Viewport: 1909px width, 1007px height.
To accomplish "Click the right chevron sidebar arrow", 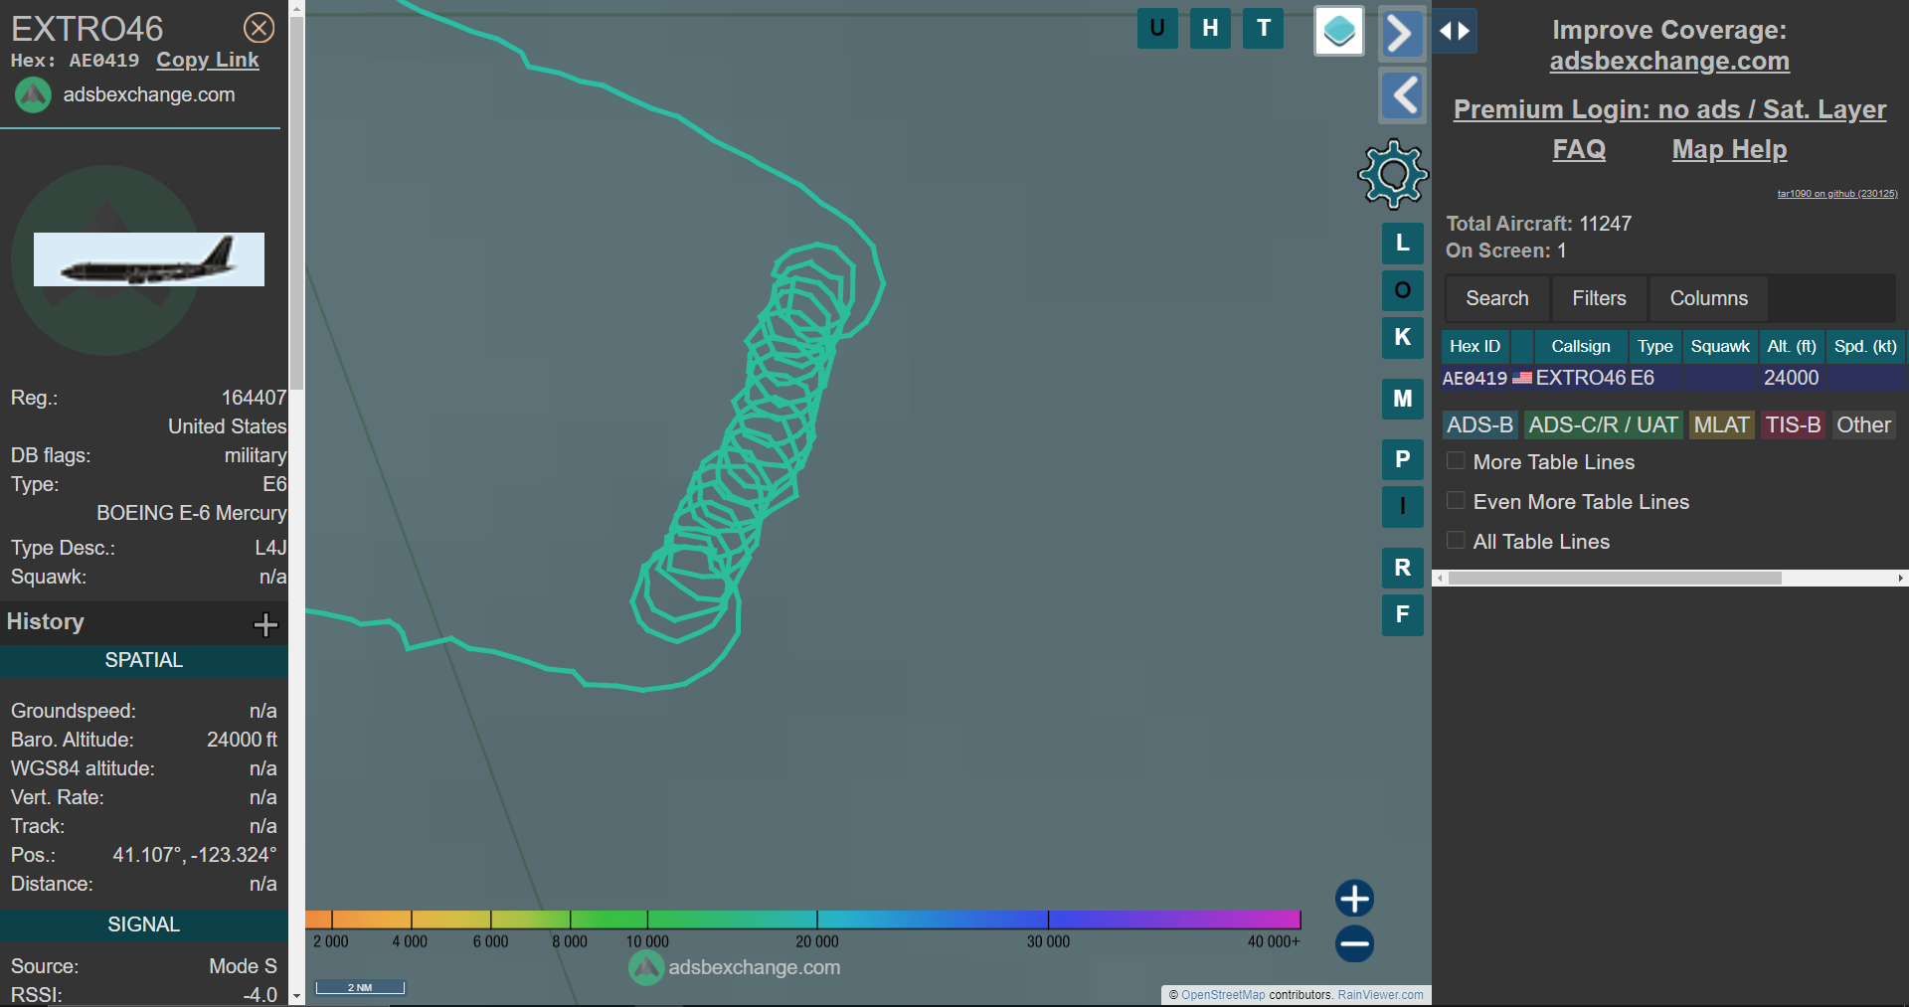I will click(1402, 34).
